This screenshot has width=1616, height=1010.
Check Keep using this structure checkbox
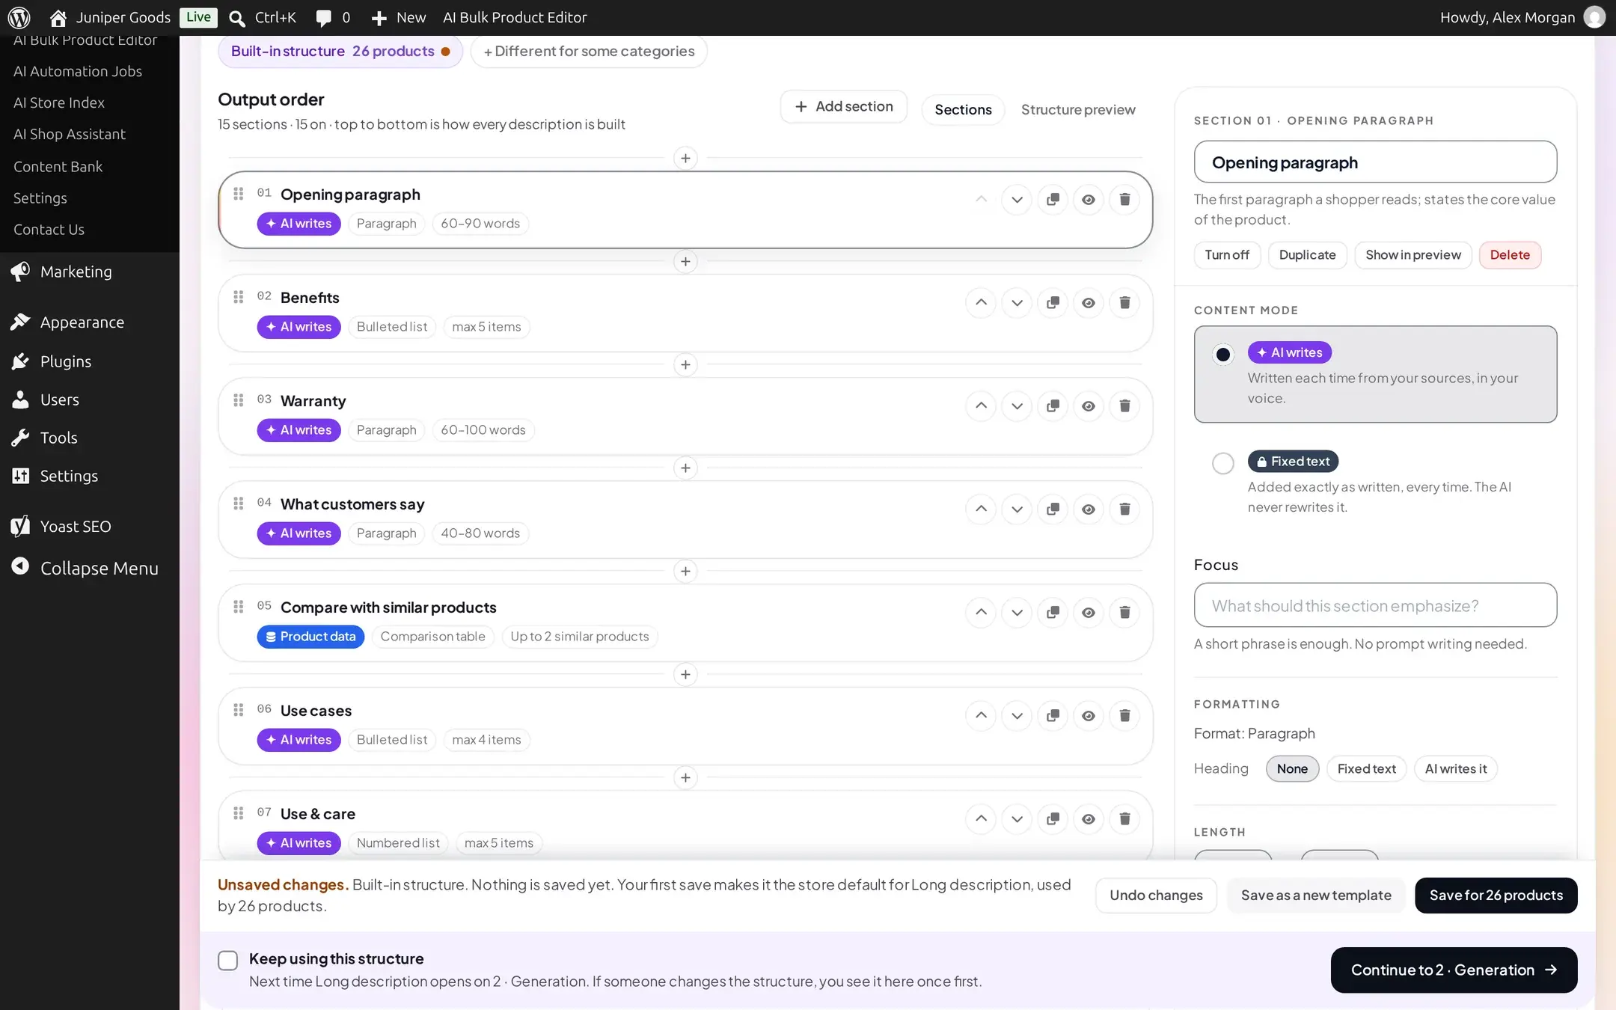click(x=228, y=960)
